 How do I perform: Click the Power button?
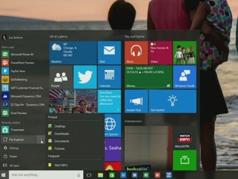coord(13,157)
